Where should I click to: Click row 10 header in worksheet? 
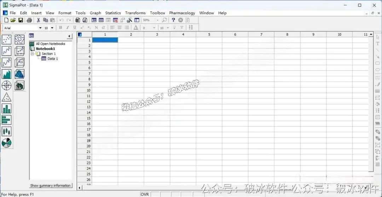point(85,90)
